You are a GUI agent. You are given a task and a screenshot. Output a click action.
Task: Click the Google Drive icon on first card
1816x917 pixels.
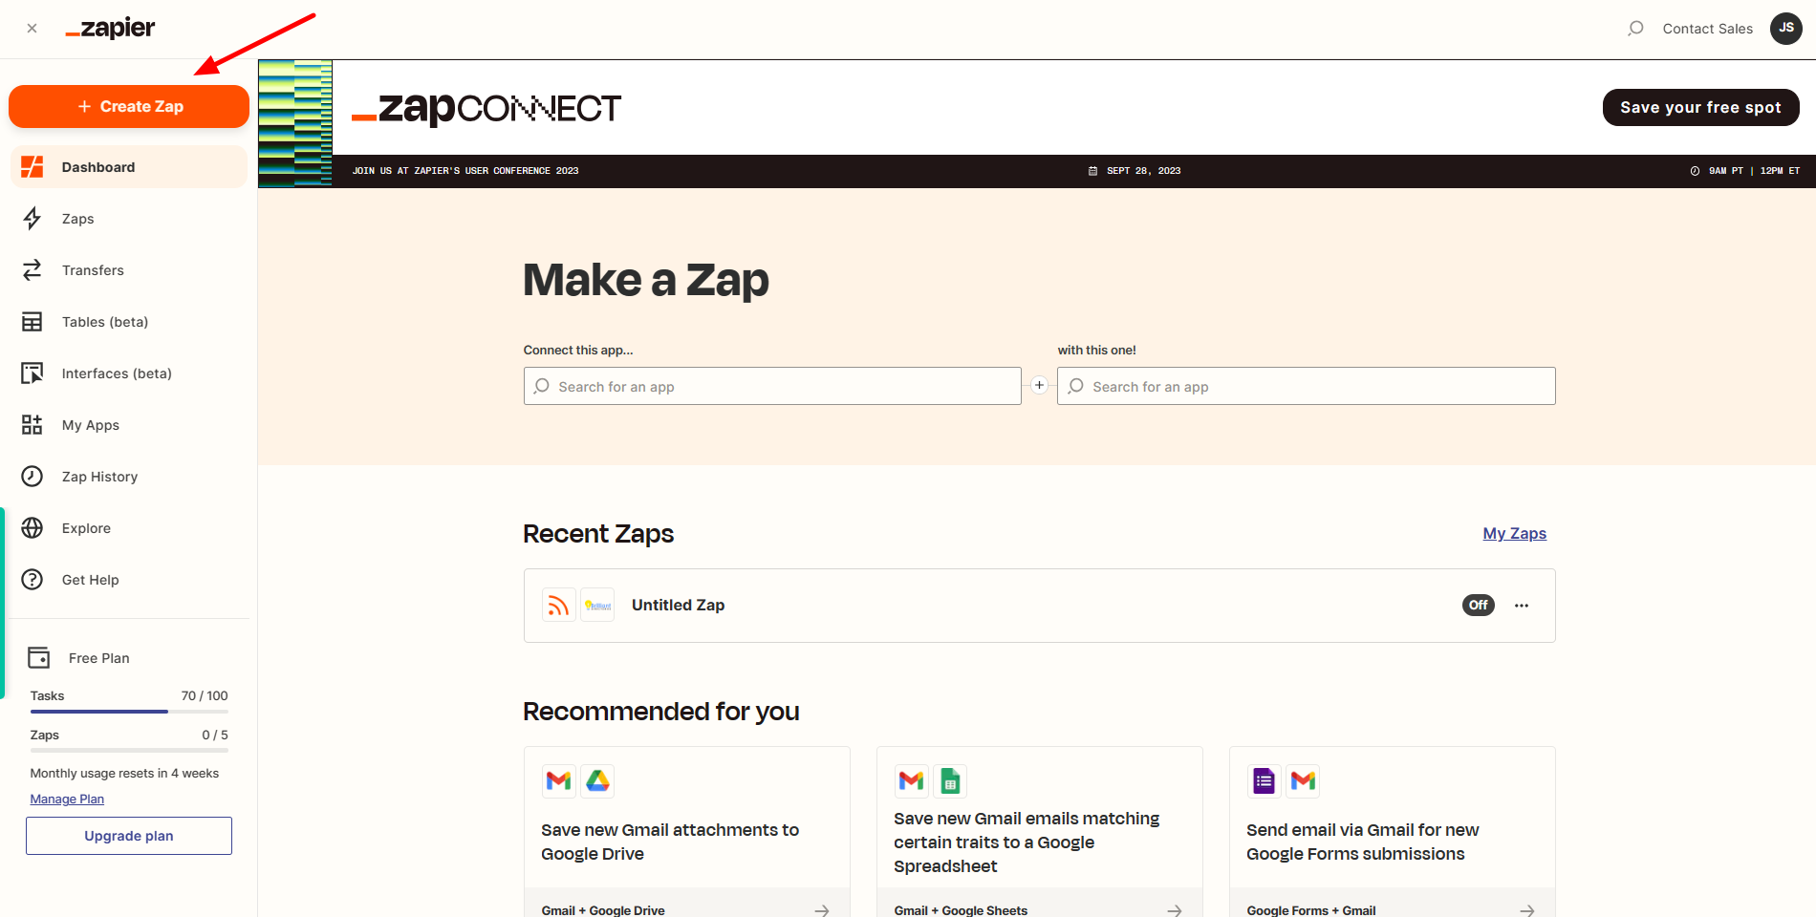coord(598,781)
